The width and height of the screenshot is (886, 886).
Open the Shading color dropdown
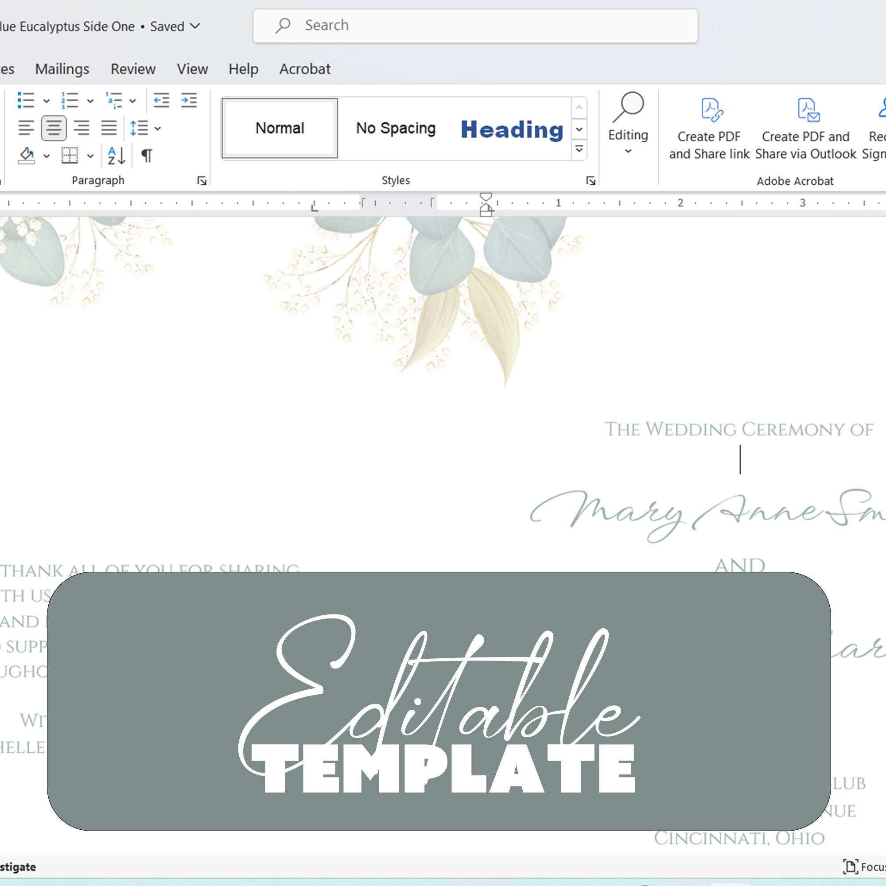click(47, 157)
